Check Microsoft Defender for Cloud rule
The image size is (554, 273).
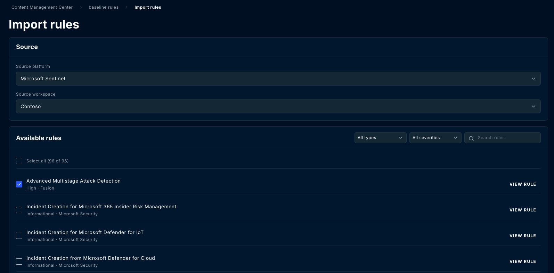click(19, 262)
